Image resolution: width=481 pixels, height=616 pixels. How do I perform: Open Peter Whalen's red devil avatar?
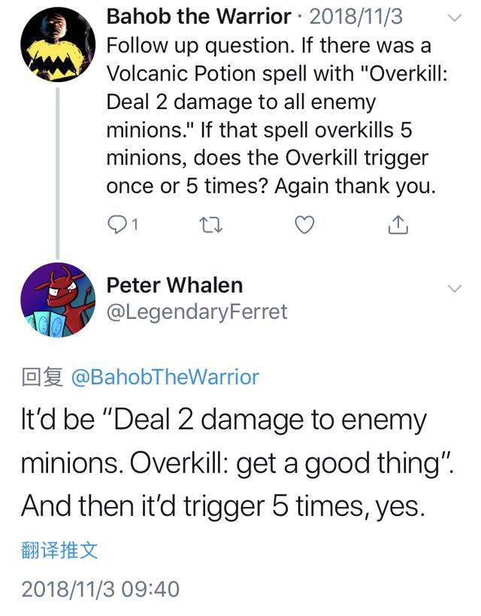(x=57, y=299)
